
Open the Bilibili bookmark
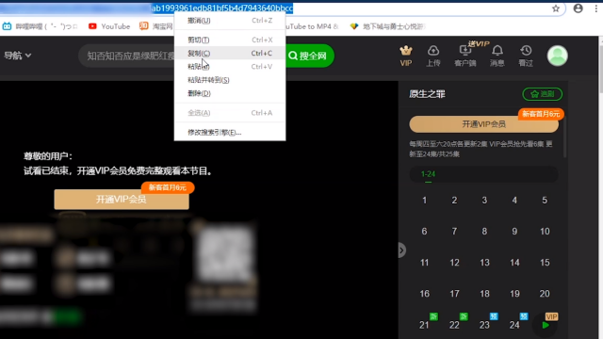coord(40,26)
